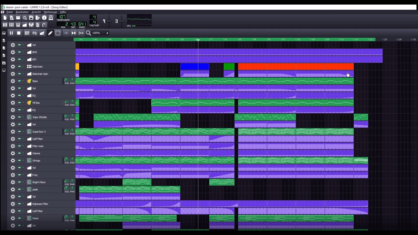Viewport: 418px width, 235px height.
Task: Open an existing project file
Action: tap(18, 18)
